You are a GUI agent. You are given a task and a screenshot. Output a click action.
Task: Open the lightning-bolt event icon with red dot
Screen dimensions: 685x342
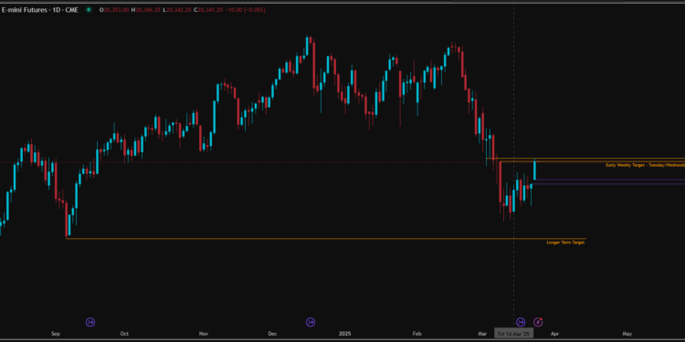click(x=538, y=322)
